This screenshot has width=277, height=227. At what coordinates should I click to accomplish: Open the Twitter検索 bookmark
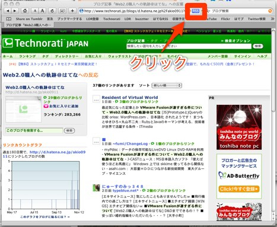pyautogui.click(x=257, y=19)
